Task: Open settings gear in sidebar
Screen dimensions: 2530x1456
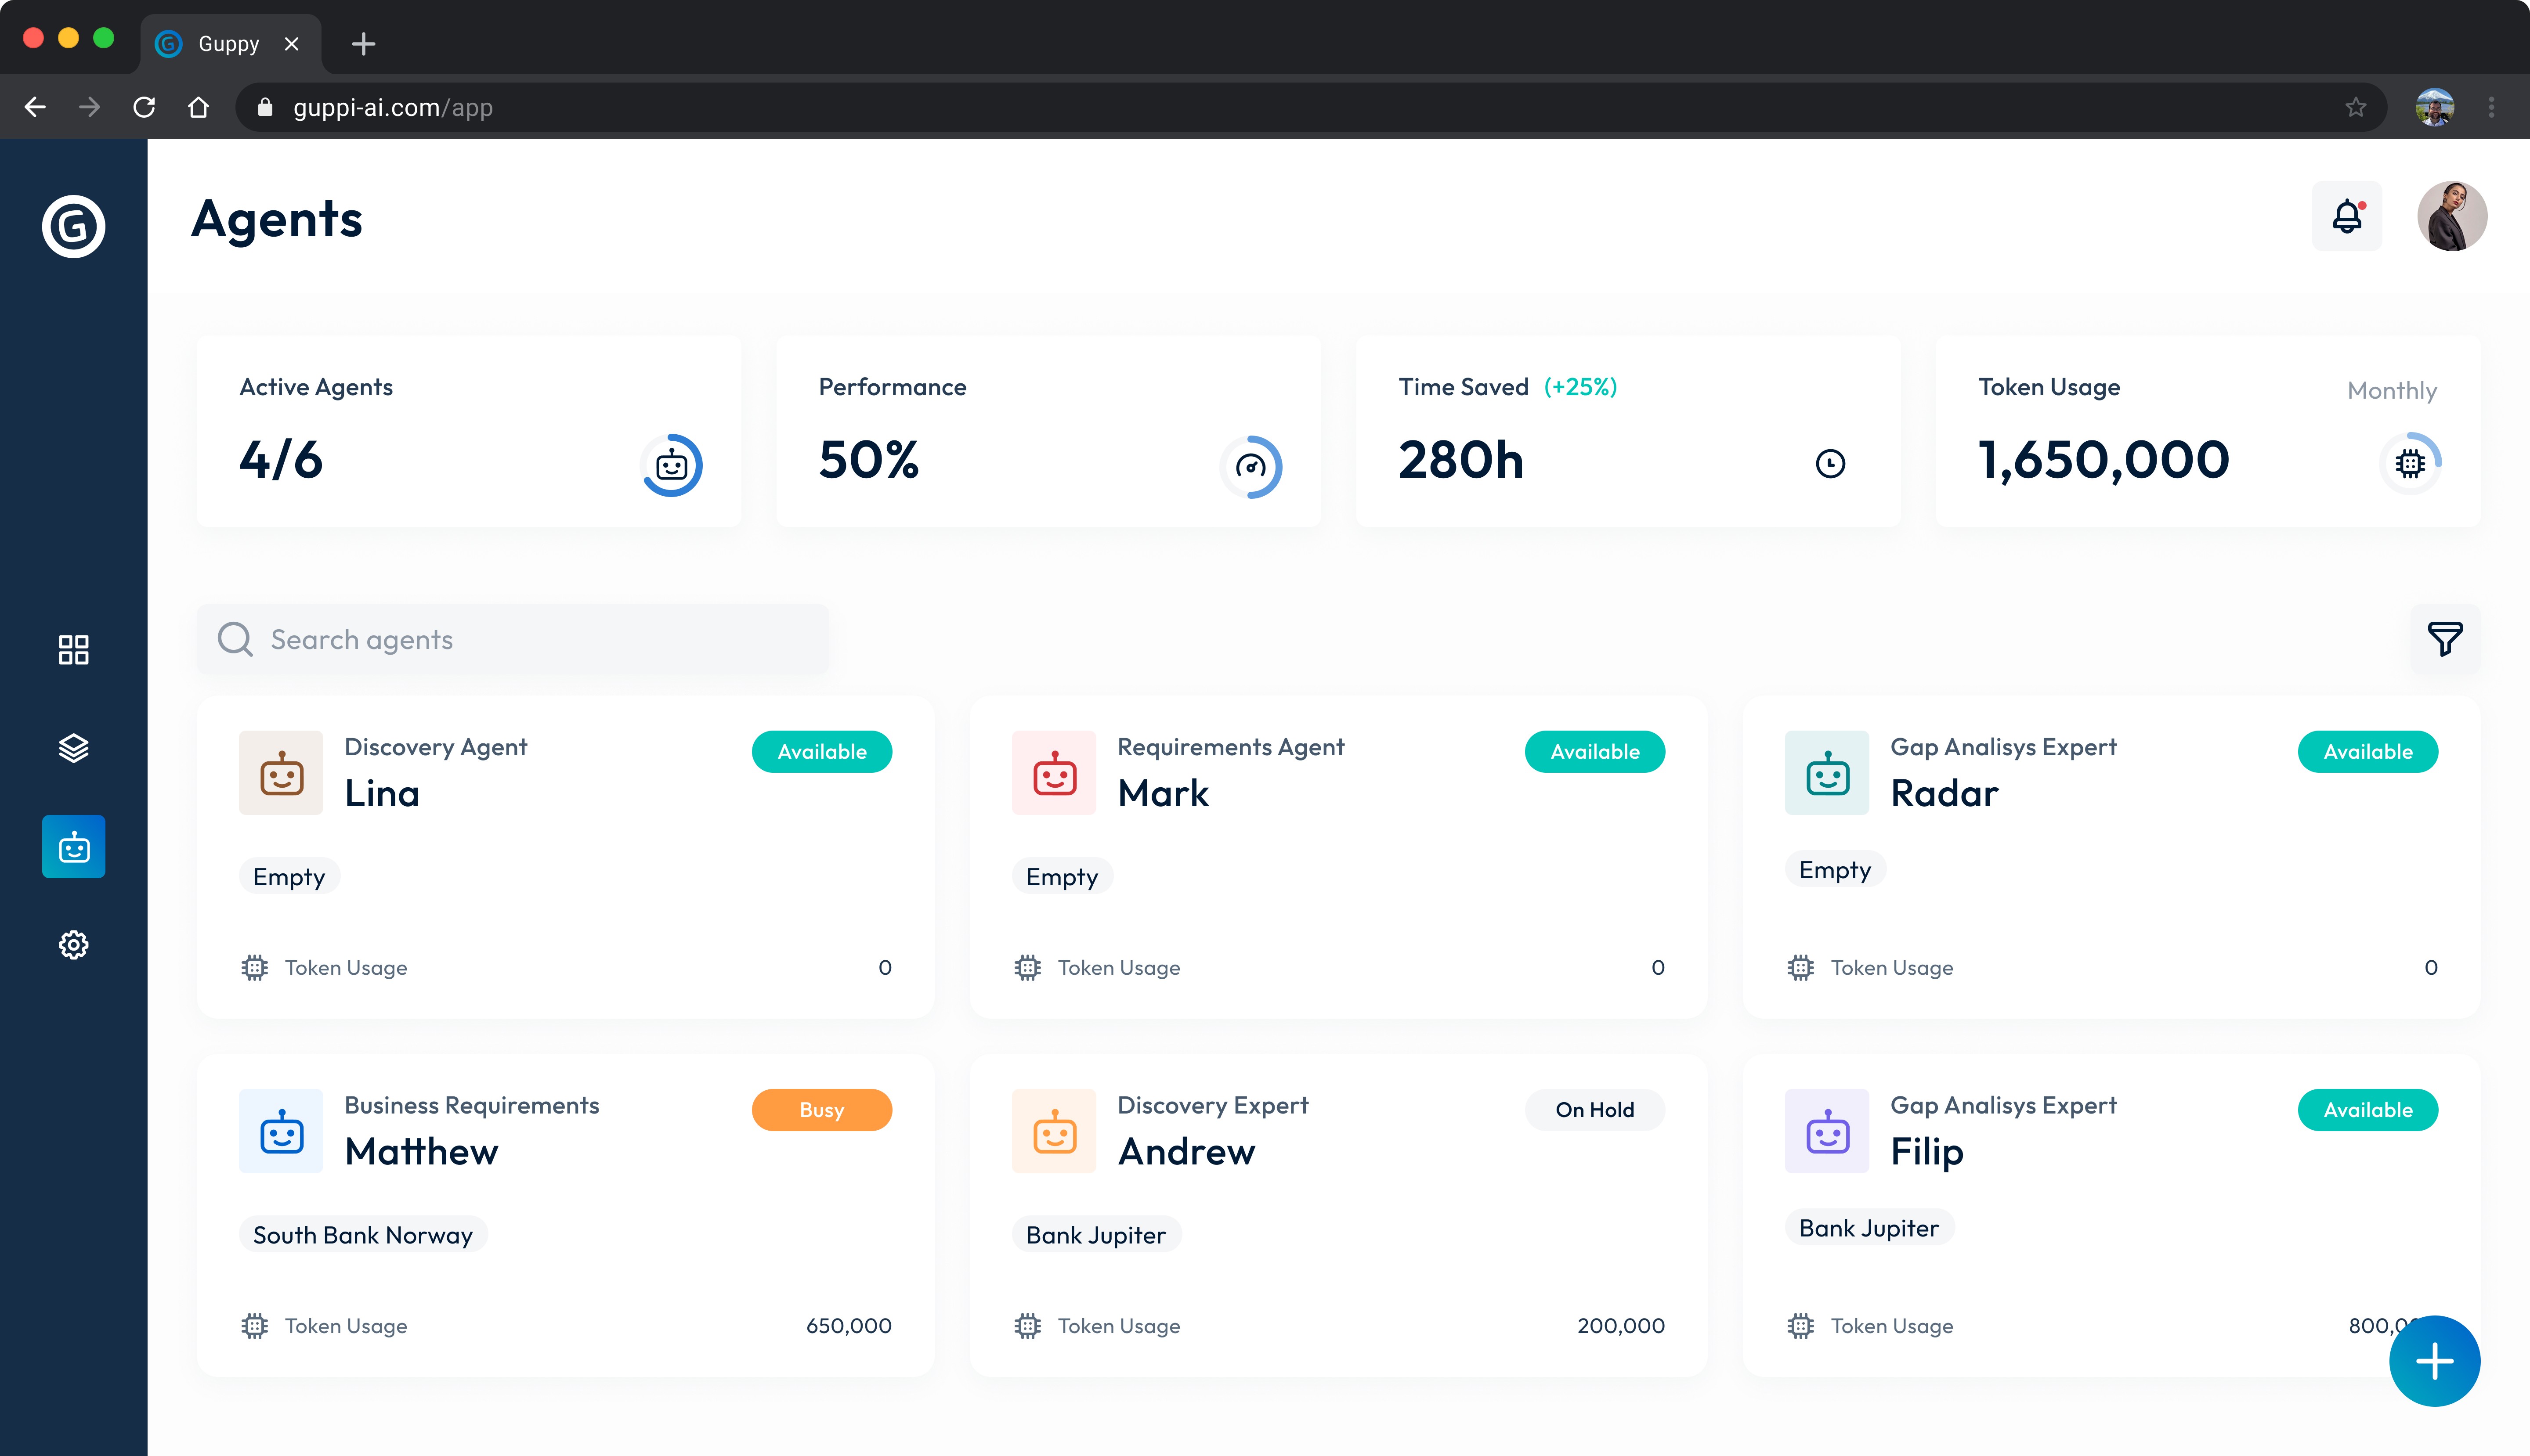Action: coord(73,944)
